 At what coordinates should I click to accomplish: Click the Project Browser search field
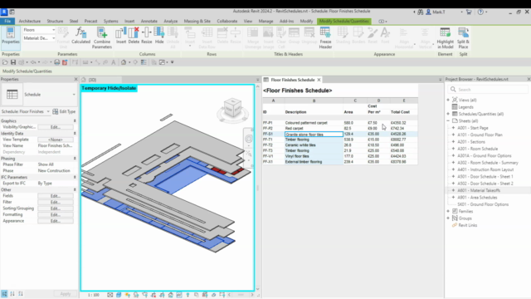pyautogui.click(x=488, y=90)
